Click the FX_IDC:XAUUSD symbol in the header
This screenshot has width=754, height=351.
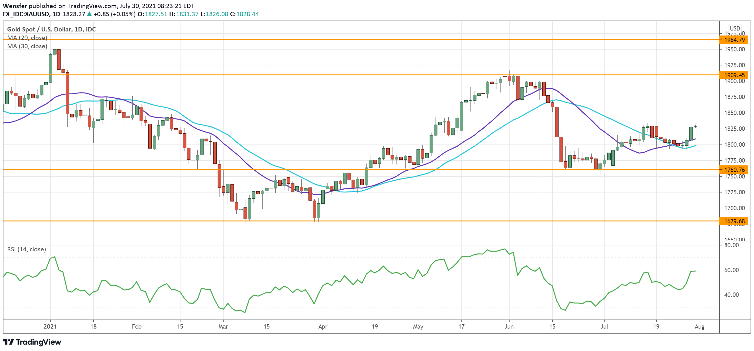tap(26, 14)
